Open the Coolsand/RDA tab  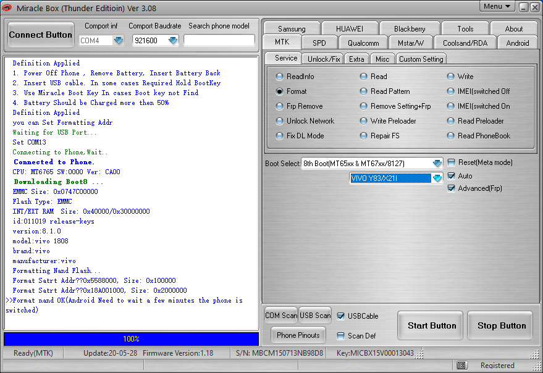[x=465, y=43]
